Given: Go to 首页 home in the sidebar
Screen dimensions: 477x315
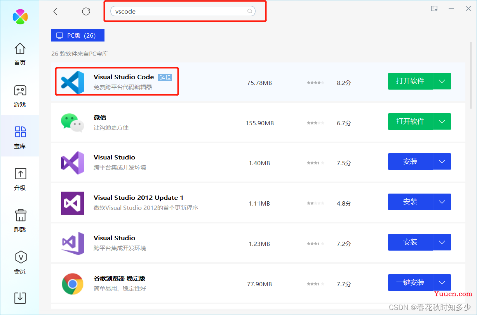Looking at the screenshot, I should [20, 54].
